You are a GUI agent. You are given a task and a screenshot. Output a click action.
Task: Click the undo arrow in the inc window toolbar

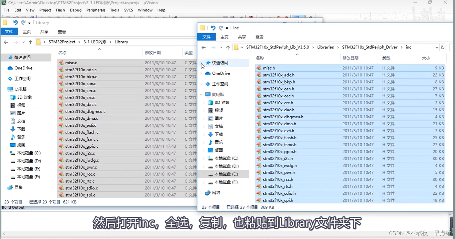point(212,28)
